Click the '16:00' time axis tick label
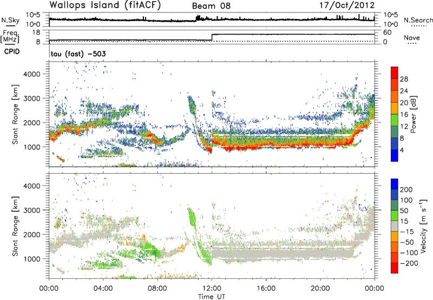This screenshot has height=300, width=433. pos(266,289)
